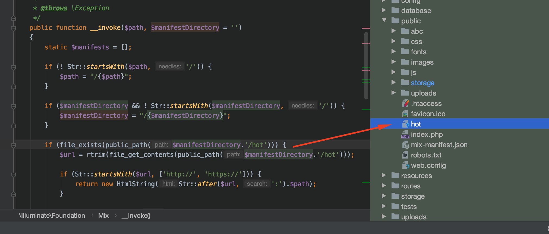The height and width of the screenshot is (234, 549).
Task: Fold the $manifestDirectory if block marker
Action: [14, 106]
